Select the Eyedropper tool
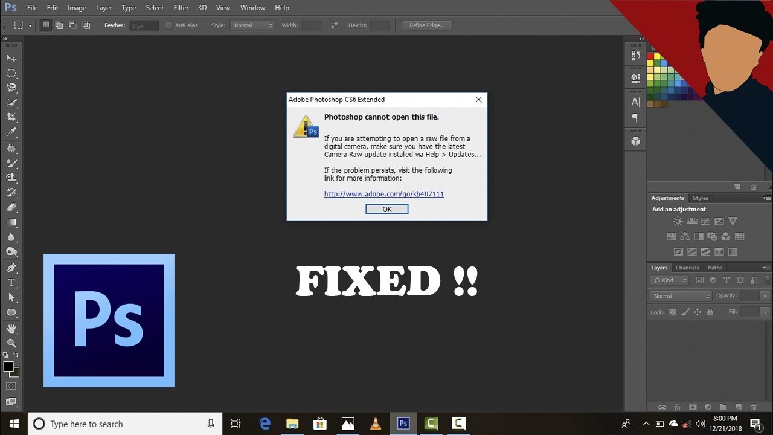The width and height of the screenshot is (773, 435). point(11,133)
